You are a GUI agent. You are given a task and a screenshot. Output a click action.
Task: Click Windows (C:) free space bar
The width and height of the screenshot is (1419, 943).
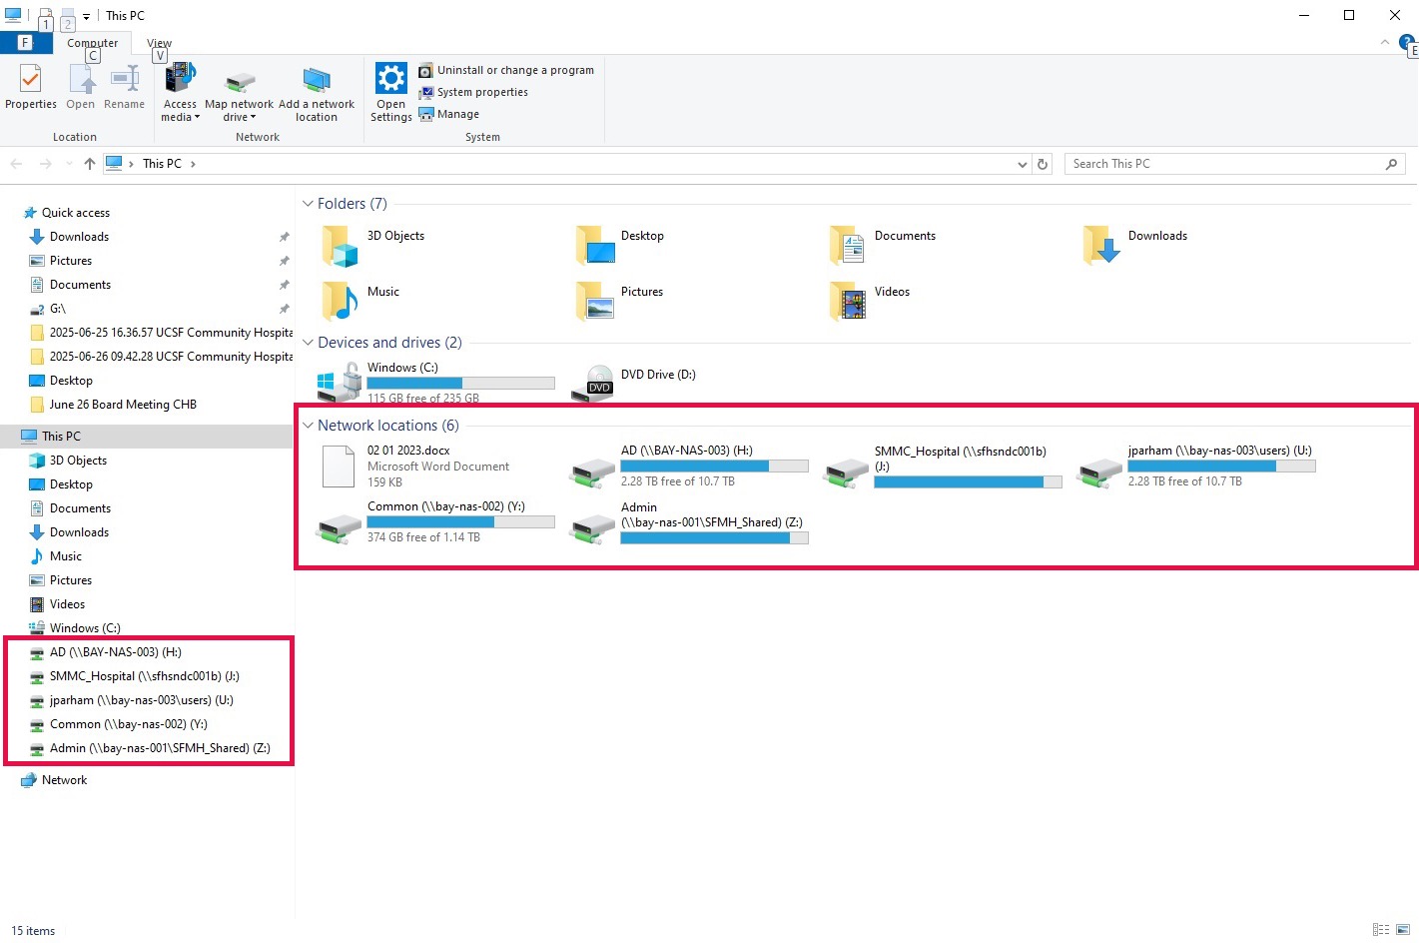coord(460,384)
